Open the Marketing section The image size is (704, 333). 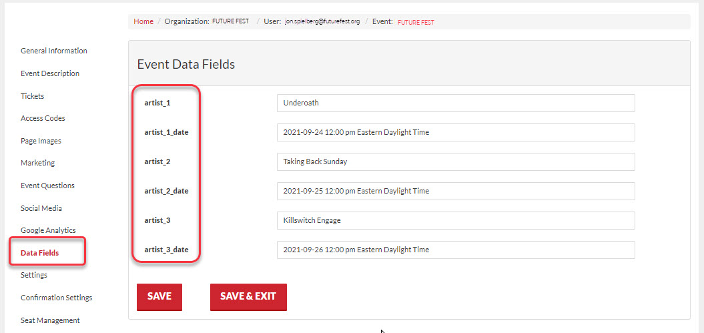tap(38, 163)
